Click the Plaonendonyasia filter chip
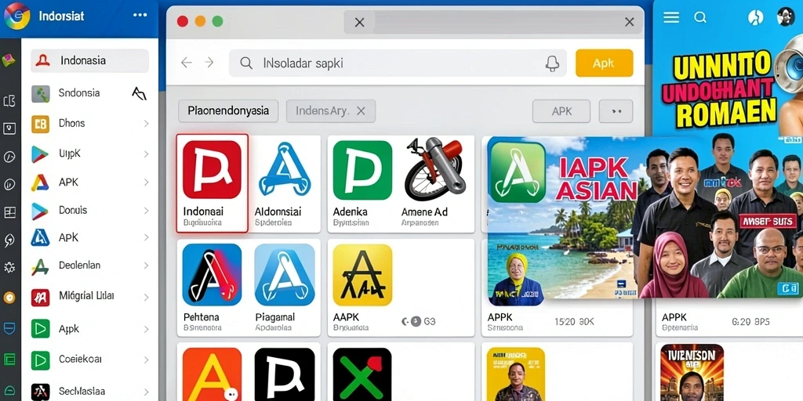This screenshot has height=401, width=803. tap(228, 111)
